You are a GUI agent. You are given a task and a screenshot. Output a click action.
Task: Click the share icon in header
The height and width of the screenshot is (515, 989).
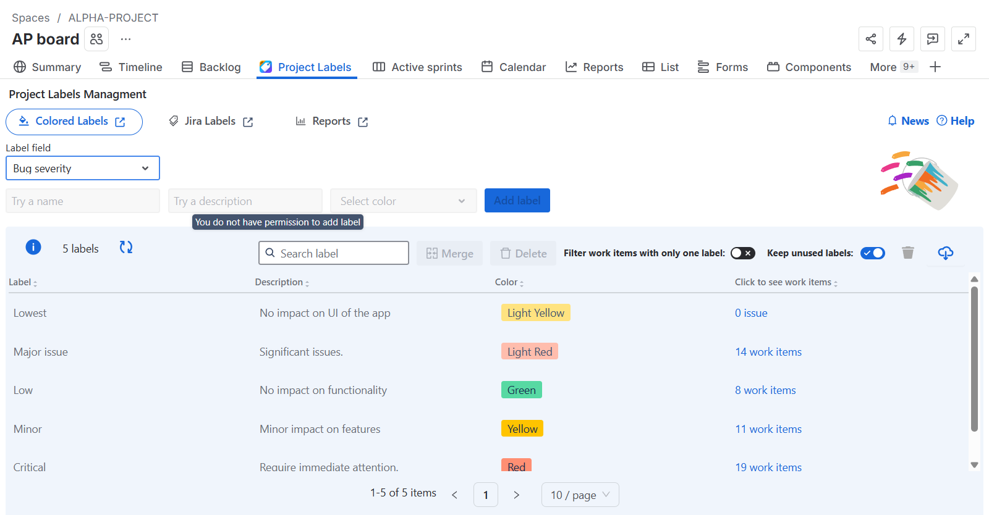[870, 39]
